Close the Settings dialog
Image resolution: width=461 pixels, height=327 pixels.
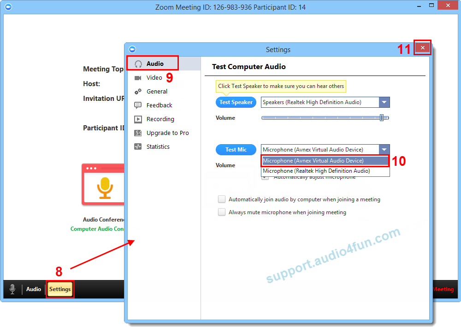[x=422, y=47]
